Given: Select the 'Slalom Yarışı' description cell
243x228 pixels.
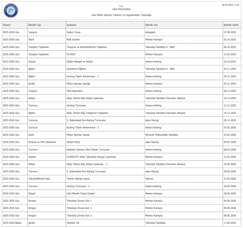Looking at the screenshot, I should pyautogui.click(x=105, y=32).
